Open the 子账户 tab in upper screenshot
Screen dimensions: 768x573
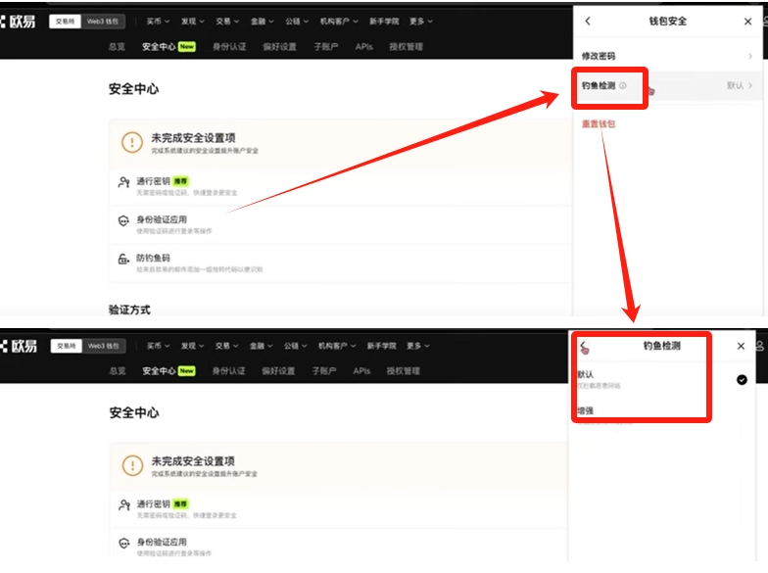tap(325, 47)
